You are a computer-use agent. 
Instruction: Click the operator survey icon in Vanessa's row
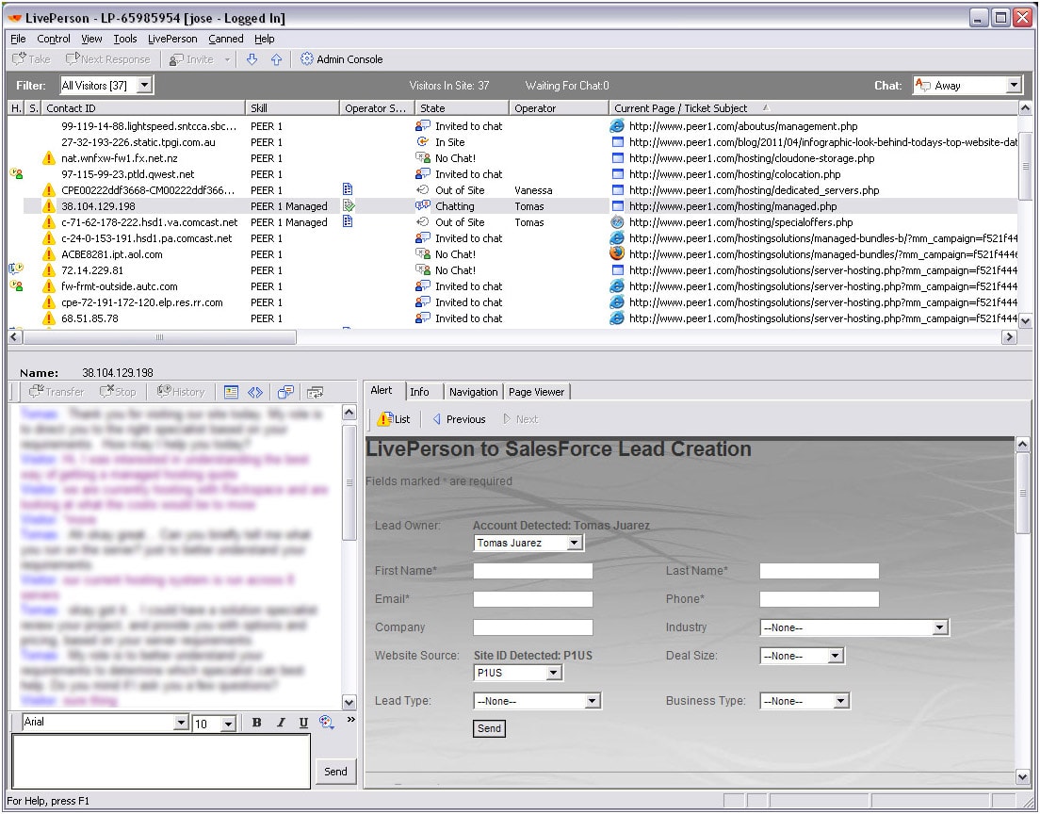(348, 189)
